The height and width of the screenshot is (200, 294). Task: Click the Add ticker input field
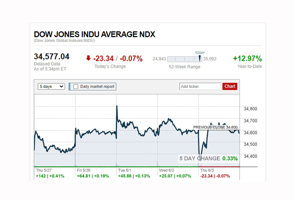coord(200,86)
